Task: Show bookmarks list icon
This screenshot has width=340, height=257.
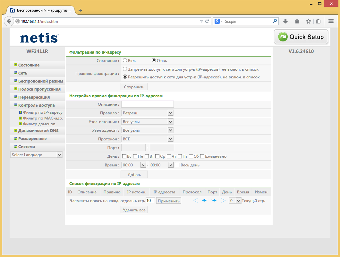Action: (318, 21)
